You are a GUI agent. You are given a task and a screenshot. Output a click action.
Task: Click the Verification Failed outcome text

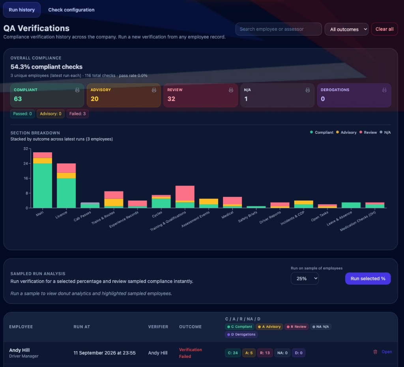[x=191, y=353]
